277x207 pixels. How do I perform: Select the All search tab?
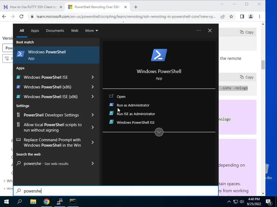click(22, 31)
